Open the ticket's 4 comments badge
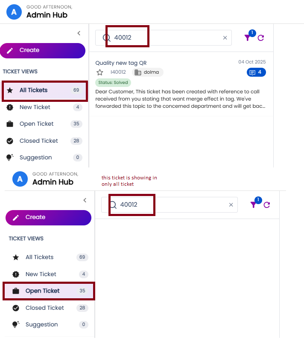The height and width of the screenshot is (346, 304). tap(256, 72)
